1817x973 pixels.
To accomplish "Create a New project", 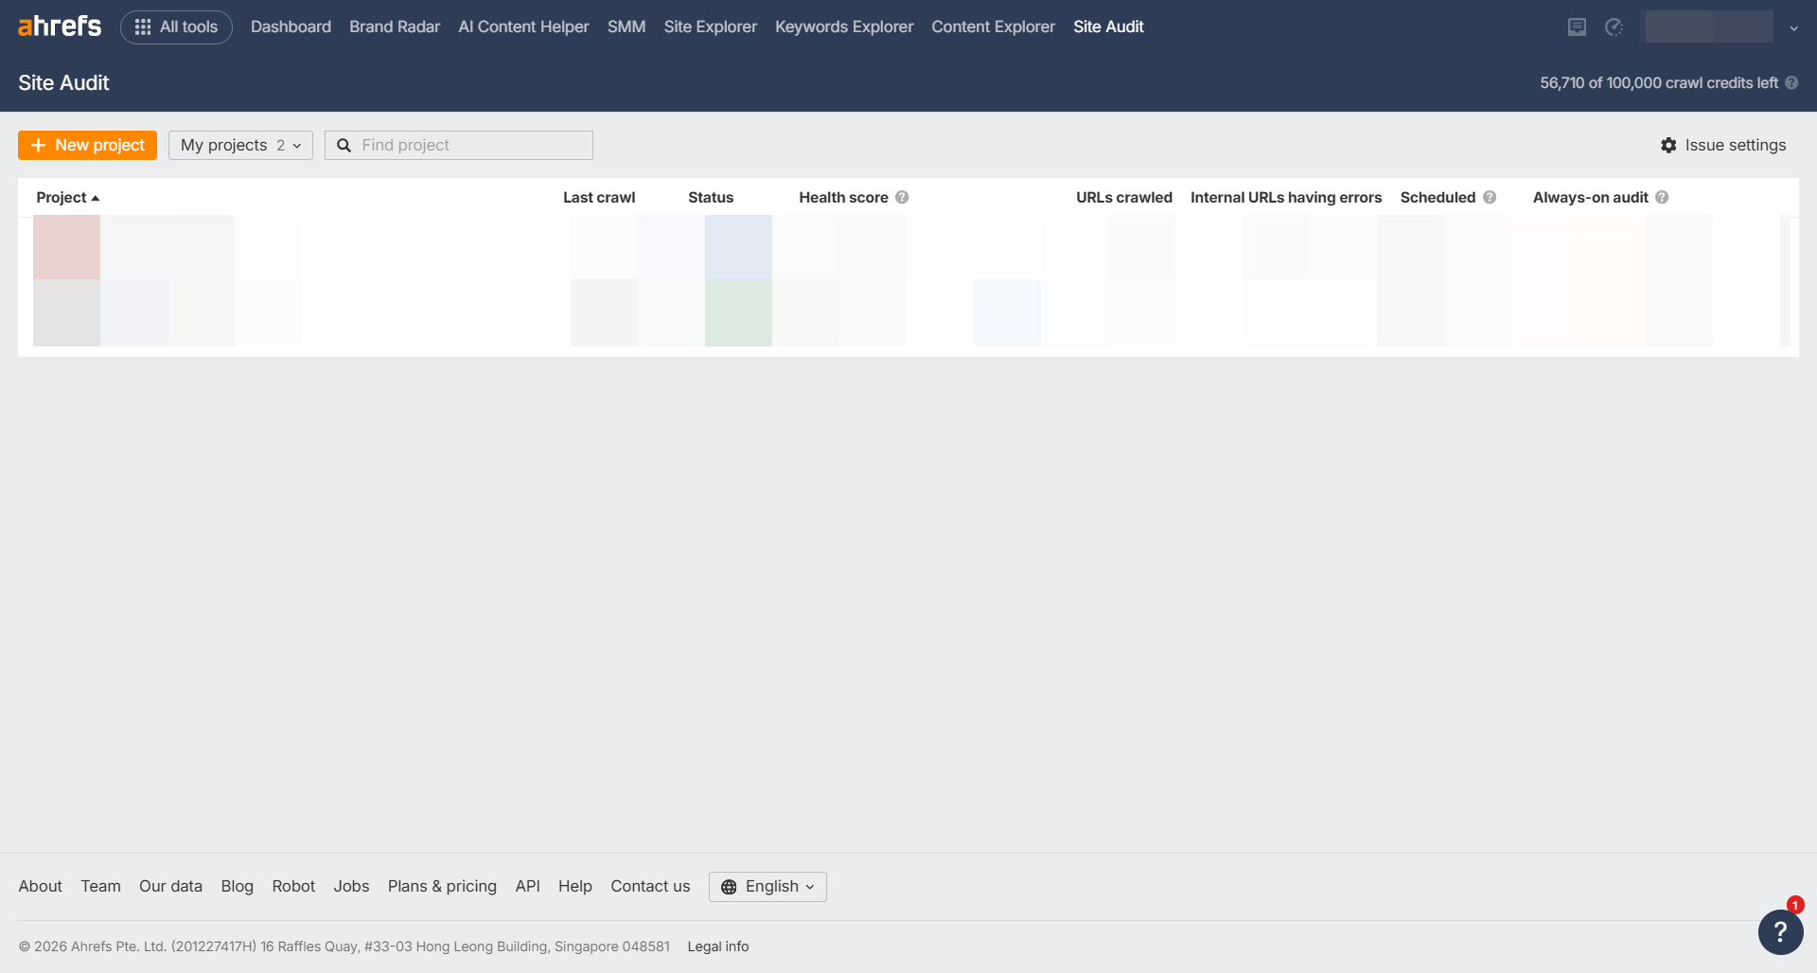I will [87, 145].
